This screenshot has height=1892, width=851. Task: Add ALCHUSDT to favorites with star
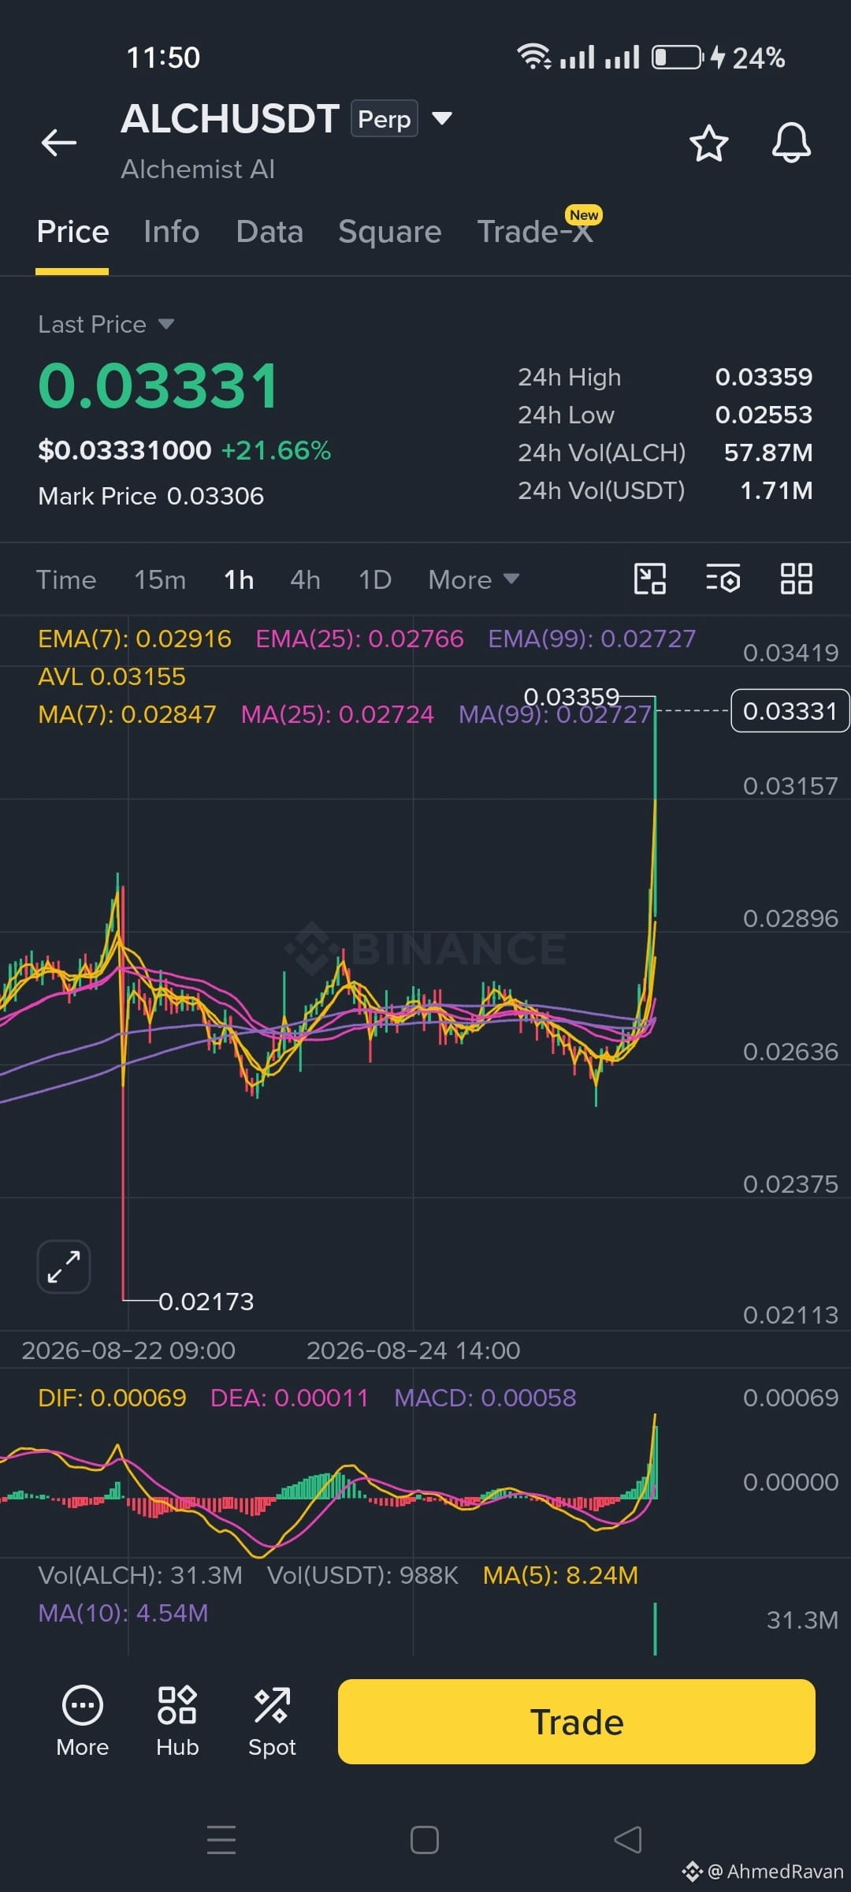pos(708,143)
